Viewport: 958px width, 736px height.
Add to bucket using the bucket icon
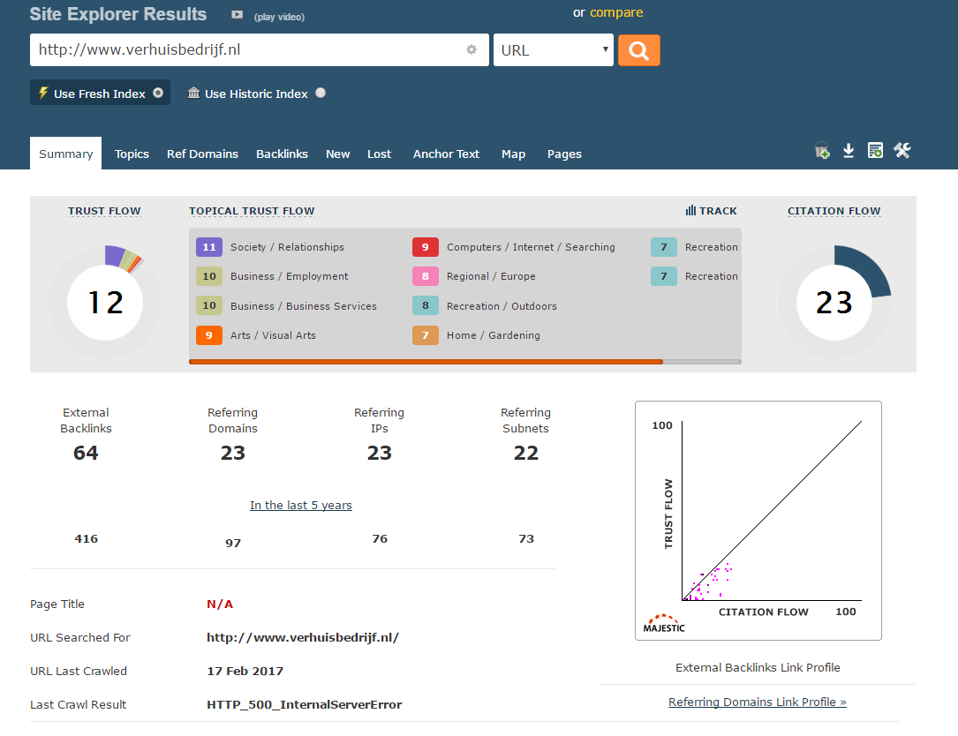822,151
